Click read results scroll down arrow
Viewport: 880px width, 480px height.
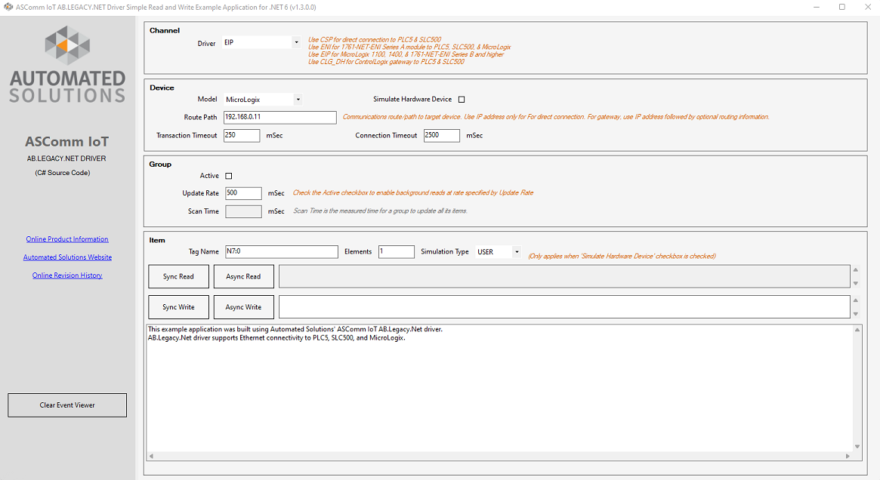pyautogui.click(x=856, y=283)
